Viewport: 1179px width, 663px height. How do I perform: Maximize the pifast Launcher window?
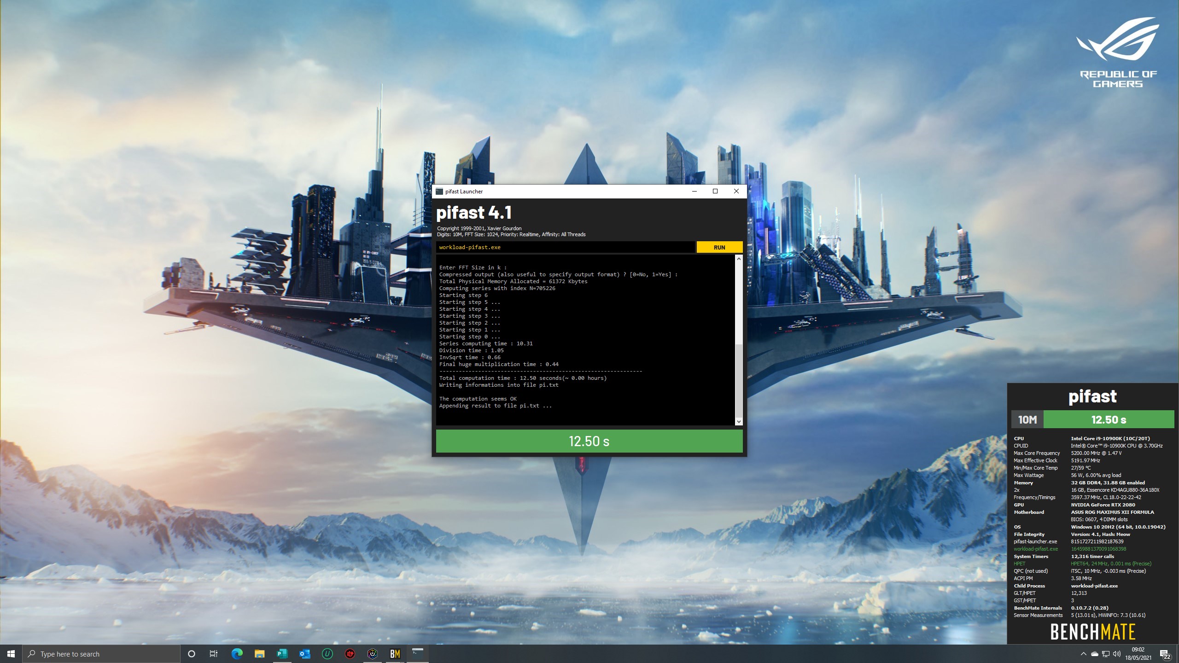[x=715, y=192]
